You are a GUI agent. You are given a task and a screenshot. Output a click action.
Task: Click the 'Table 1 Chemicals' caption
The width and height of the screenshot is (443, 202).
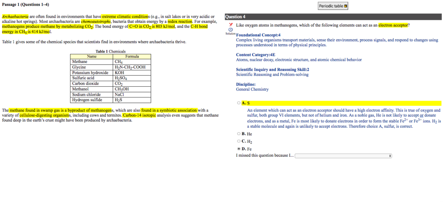click(110, 51)
